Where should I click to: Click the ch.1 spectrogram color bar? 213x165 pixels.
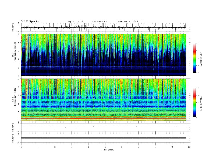point(194,58)
